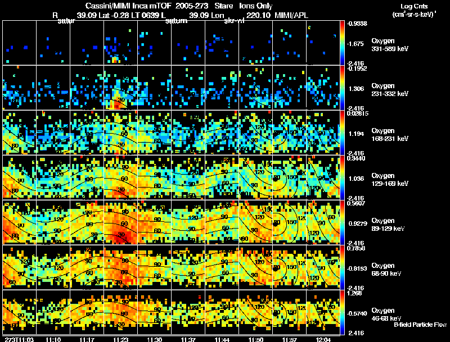450x342 pixels.
Task: Open the Oxygen 231-332 keV panel at 11:44
Action: pos(222,88)
